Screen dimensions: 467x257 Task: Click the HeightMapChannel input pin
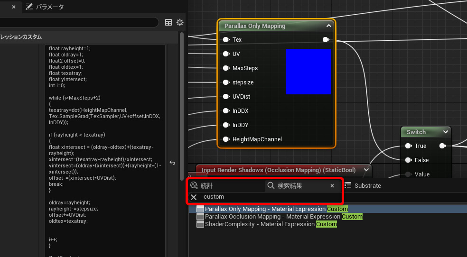pyautogui.click(x=226, y=139)
